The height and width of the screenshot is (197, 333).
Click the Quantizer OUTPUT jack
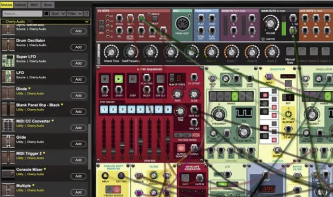[277, 150]
